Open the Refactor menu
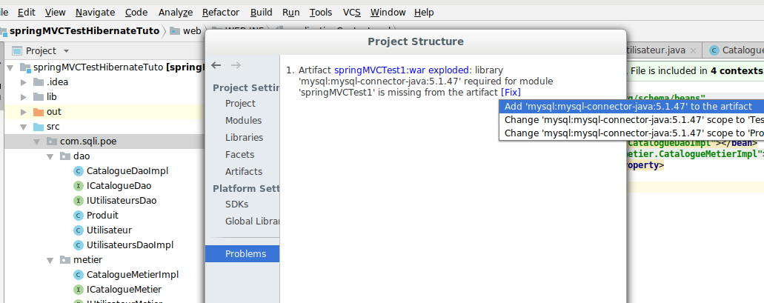764x303 pixels. pos(220,13)
